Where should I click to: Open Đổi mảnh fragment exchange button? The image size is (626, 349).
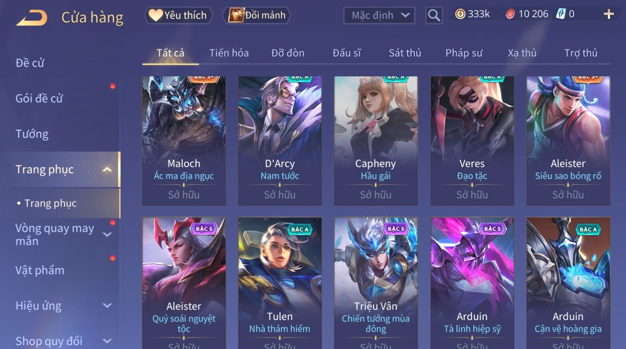click(x=257, y=16)
